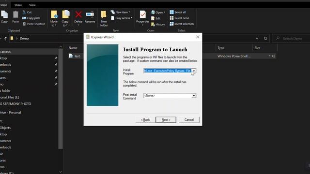This screenshot has width=310, height=174.
Task: Click the Refresh button beside the address bar
Action: pyautogui.click(x=265, y=39)
